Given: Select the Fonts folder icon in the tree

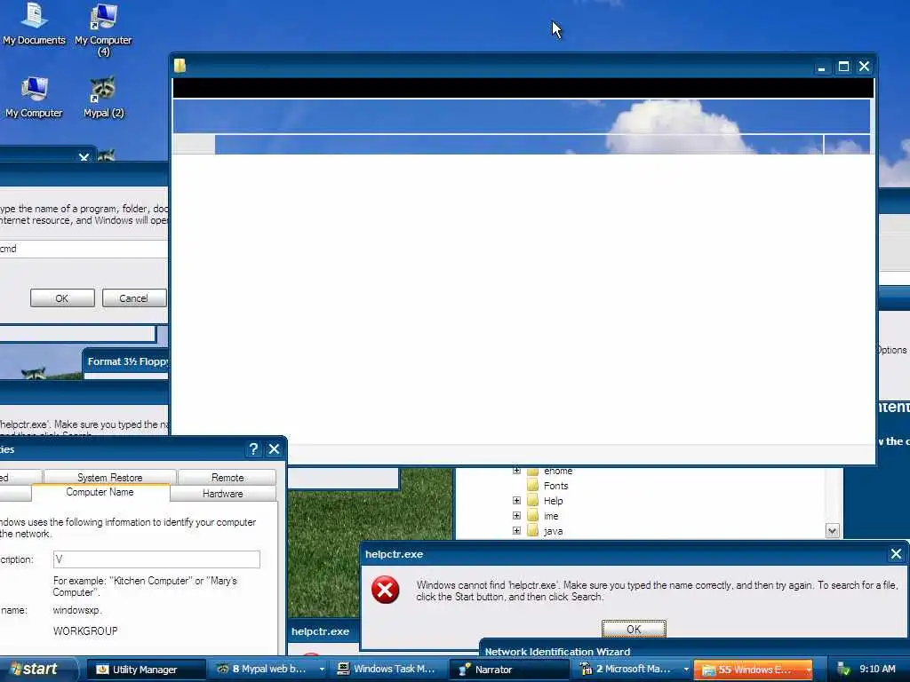Looking at the screenshot, I should [x=533, y=486].
